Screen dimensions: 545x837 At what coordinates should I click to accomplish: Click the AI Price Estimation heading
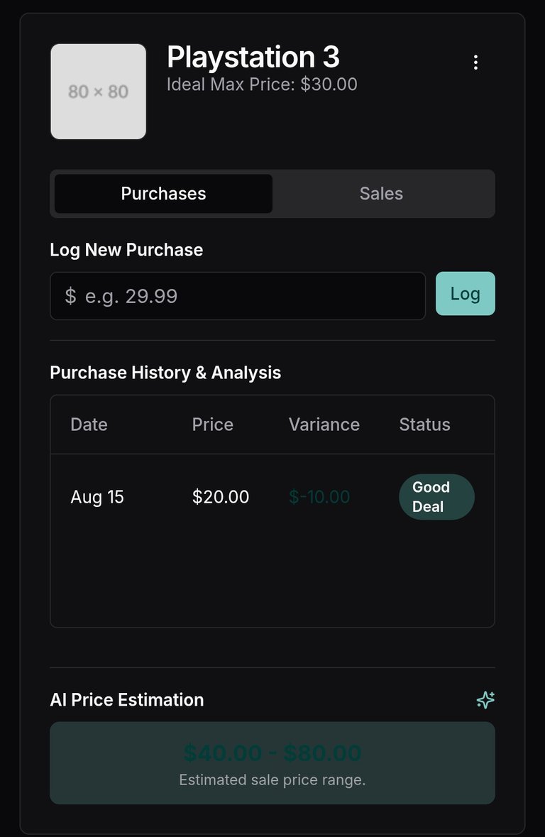(127, 699)
